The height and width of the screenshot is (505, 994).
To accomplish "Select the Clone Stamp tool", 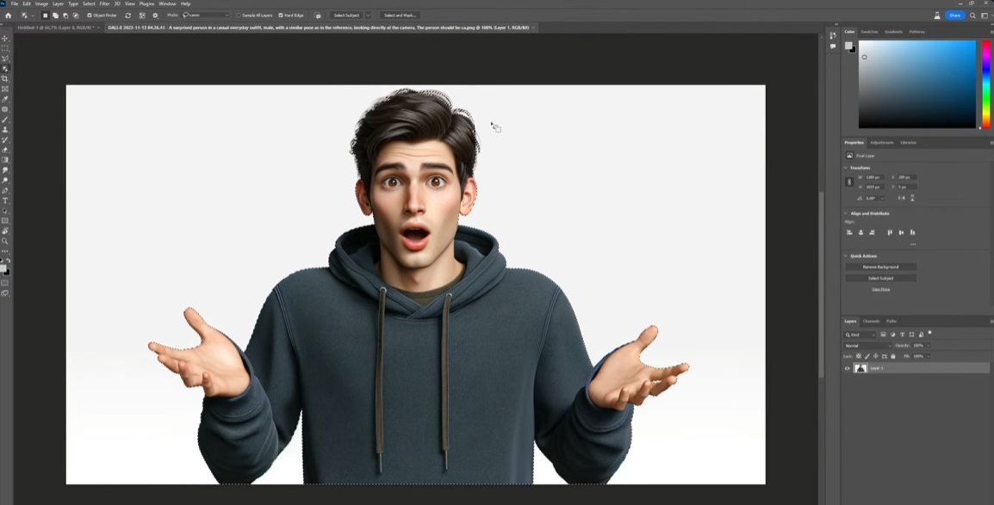I will [5, 129].
